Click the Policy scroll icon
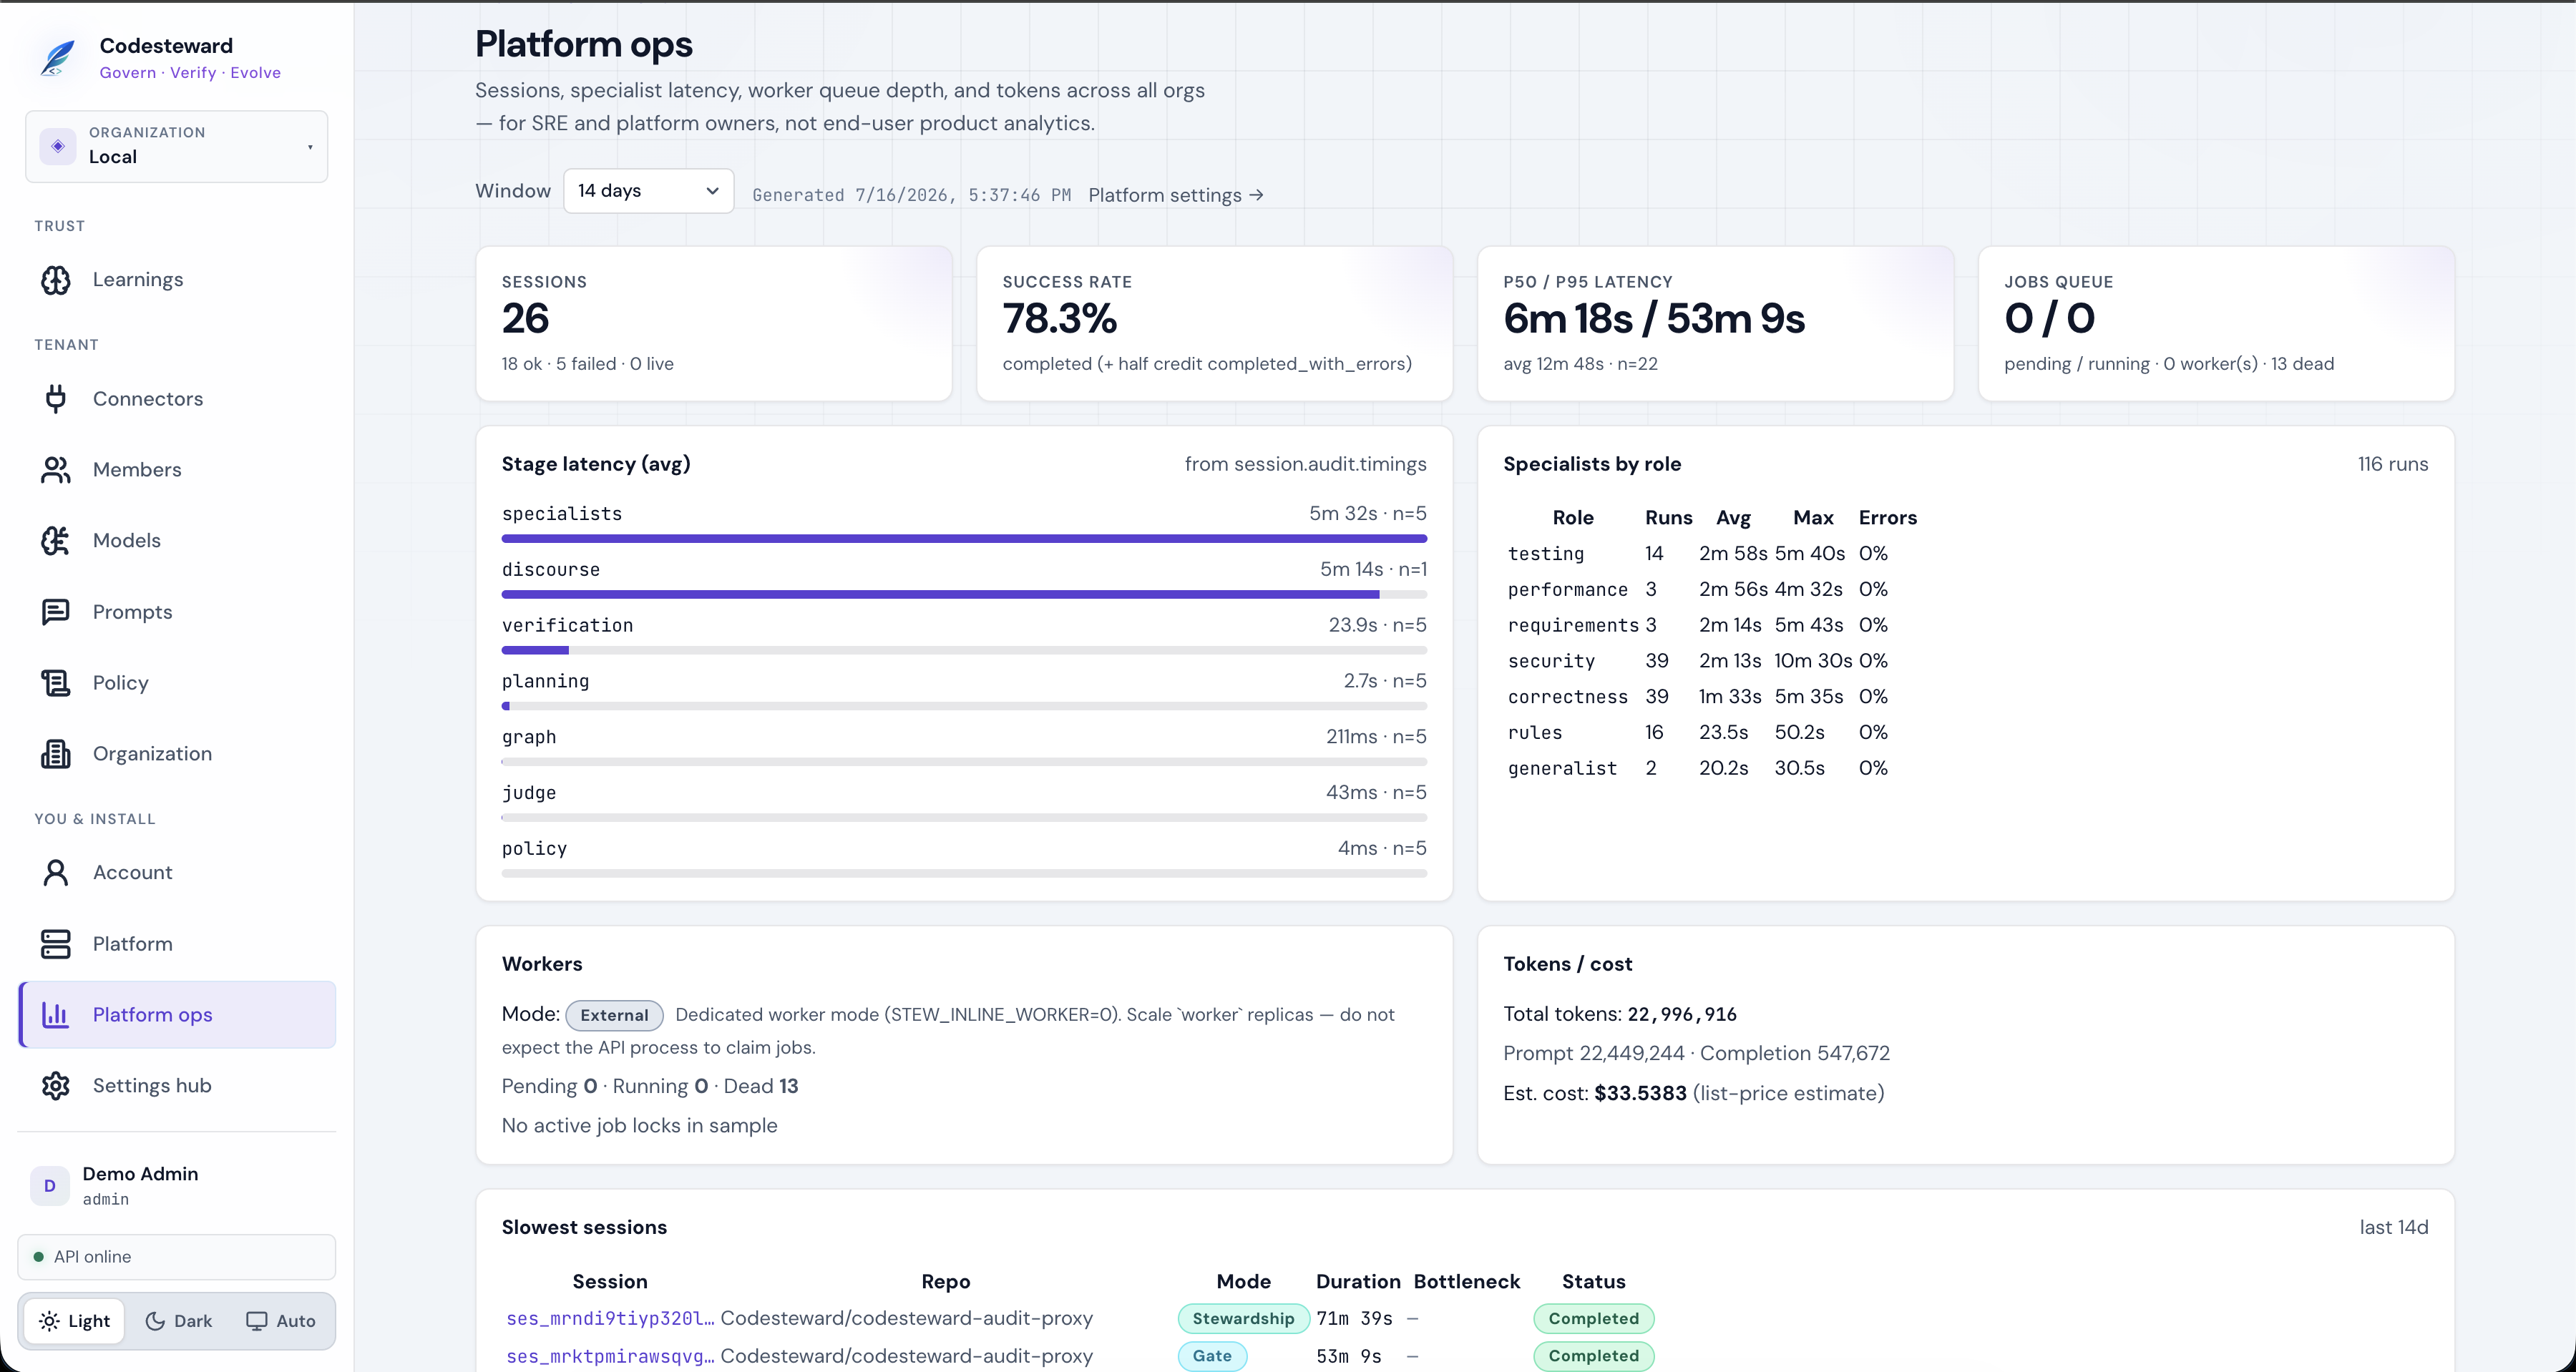Viewport: 2576px width, 1372px height. pos(56,683)
